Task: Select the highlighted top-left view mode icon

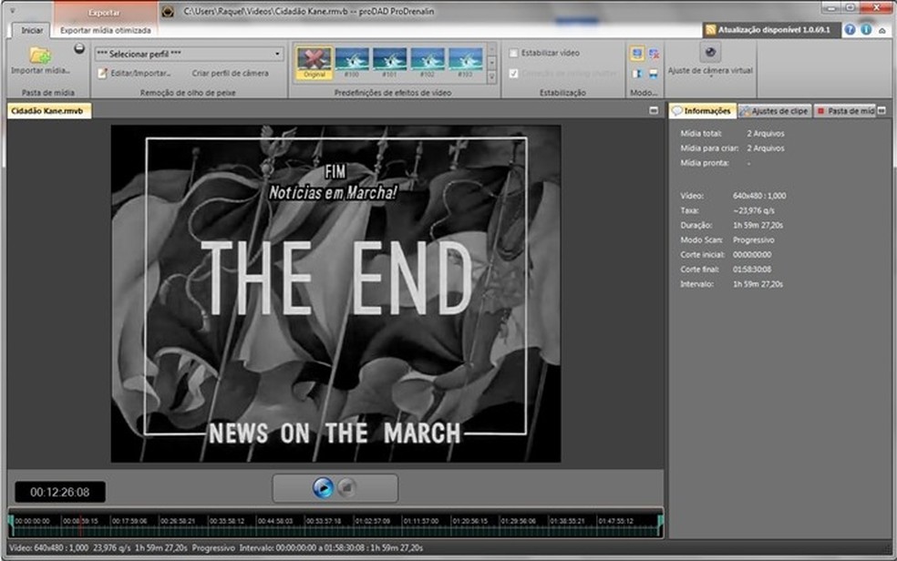Action: pyautogui.click(x=636, y=53)
